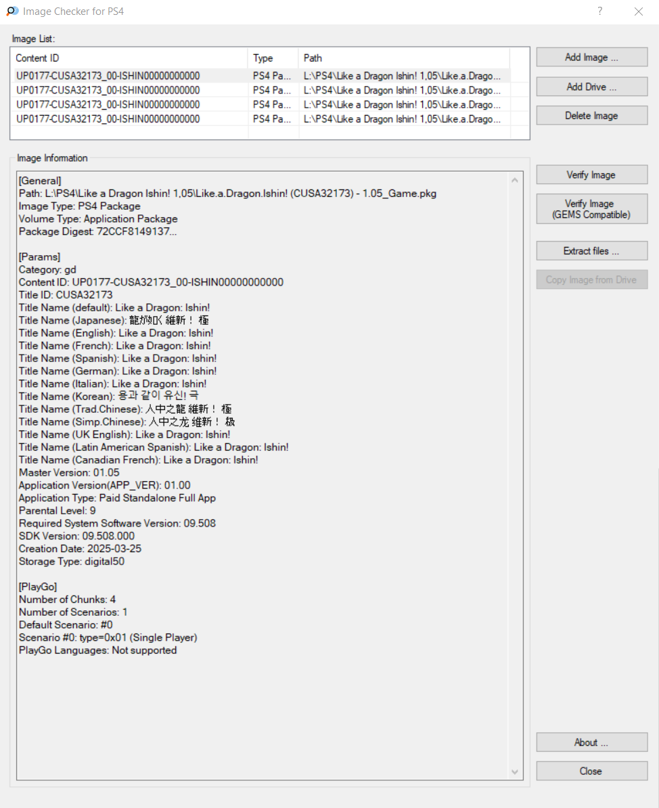Open the About dialog

pyautogui.click(x=591, y=742)
